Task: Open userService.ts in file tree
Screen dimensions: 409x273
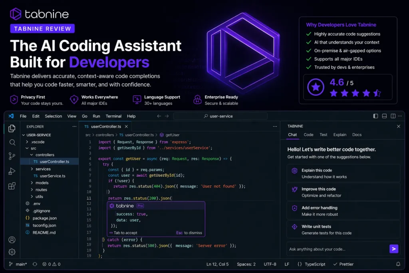Action: point(50,176)
